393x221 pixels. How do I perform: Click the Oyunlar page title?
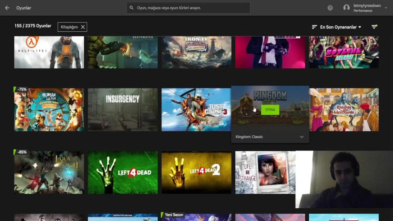(x=24, y=8)
